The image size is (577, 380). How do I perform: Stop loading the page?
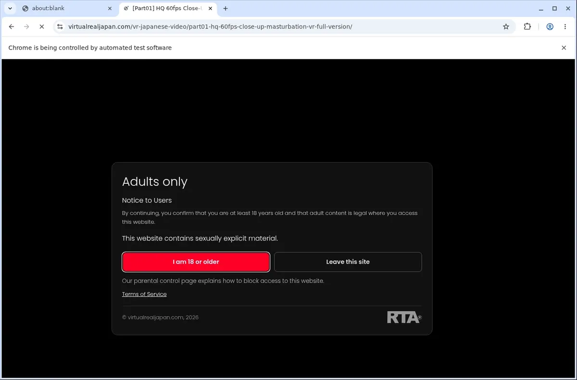41,26
